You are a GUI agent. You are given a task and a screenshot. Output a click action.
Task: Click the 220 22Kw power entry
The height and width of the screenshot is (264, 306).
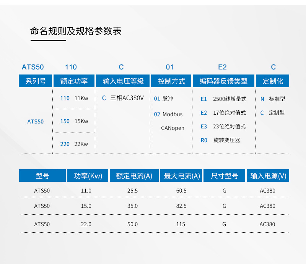pyautogui.click(x=74, y=144)
